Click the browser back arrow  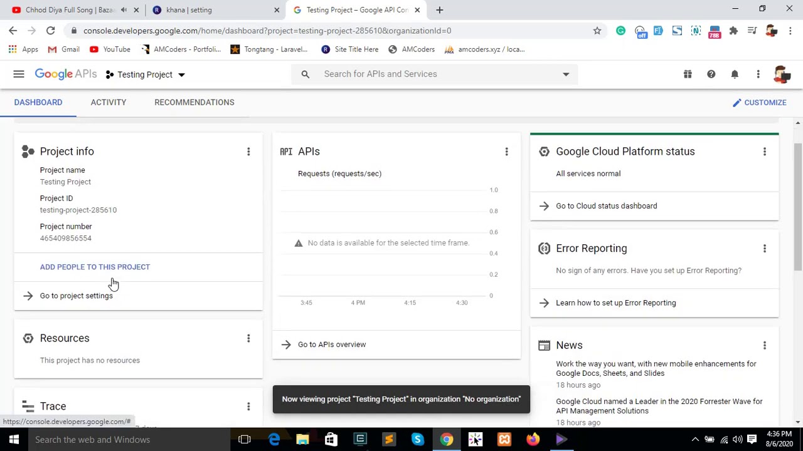pos(13,31)
